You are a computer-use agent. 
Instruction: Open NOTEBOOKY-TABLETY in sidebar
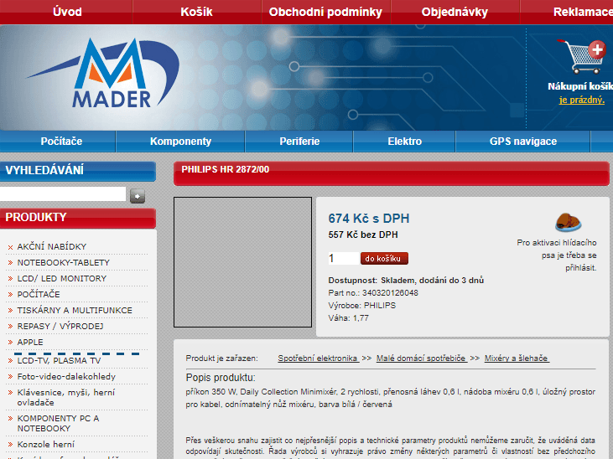point(64,262)
